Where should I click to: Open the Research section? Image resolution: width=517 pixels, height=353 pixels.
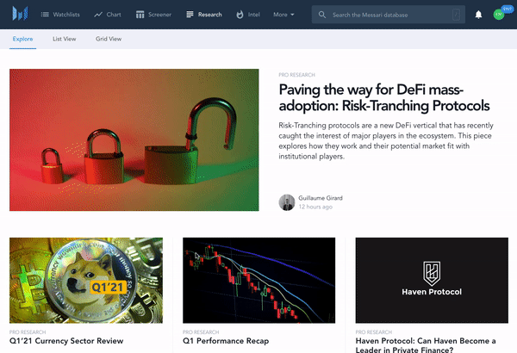pyautogui.click(x=204, y=15)
